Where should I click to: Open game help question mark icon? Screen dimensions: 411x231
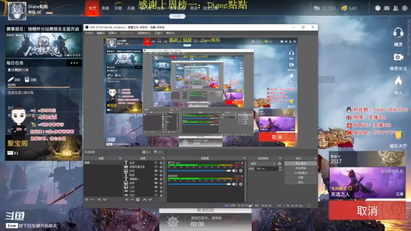point(378,8)
